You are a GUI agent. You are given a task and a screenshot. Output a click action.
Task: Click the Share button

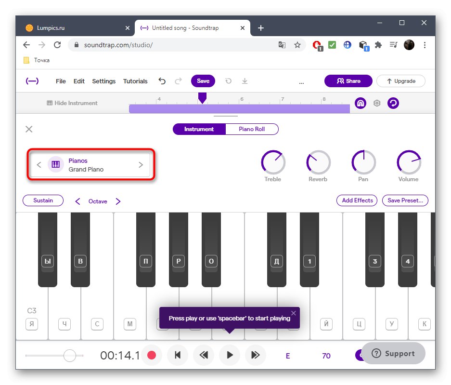[x=348, y=81]
